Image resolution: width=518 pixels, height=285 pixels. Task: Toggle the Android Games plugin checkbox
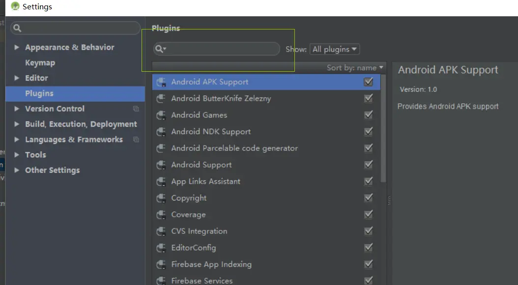[368, 114]
